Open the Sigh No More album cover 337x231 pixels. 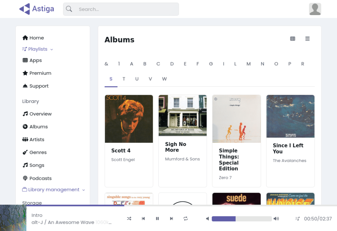coord(182,115)
